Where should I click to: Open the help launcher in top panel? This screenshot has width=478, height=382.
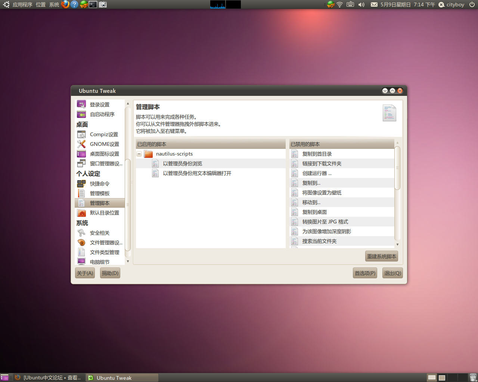(x=74, y=4)
